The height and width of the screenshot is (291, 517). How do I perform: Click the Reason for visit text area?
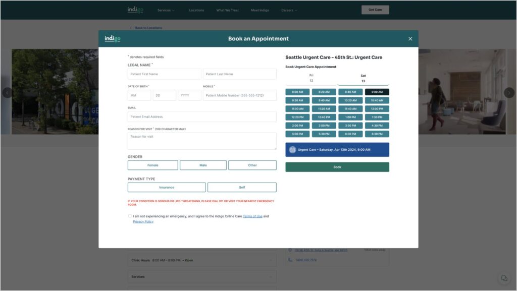[x=202, y=141]
